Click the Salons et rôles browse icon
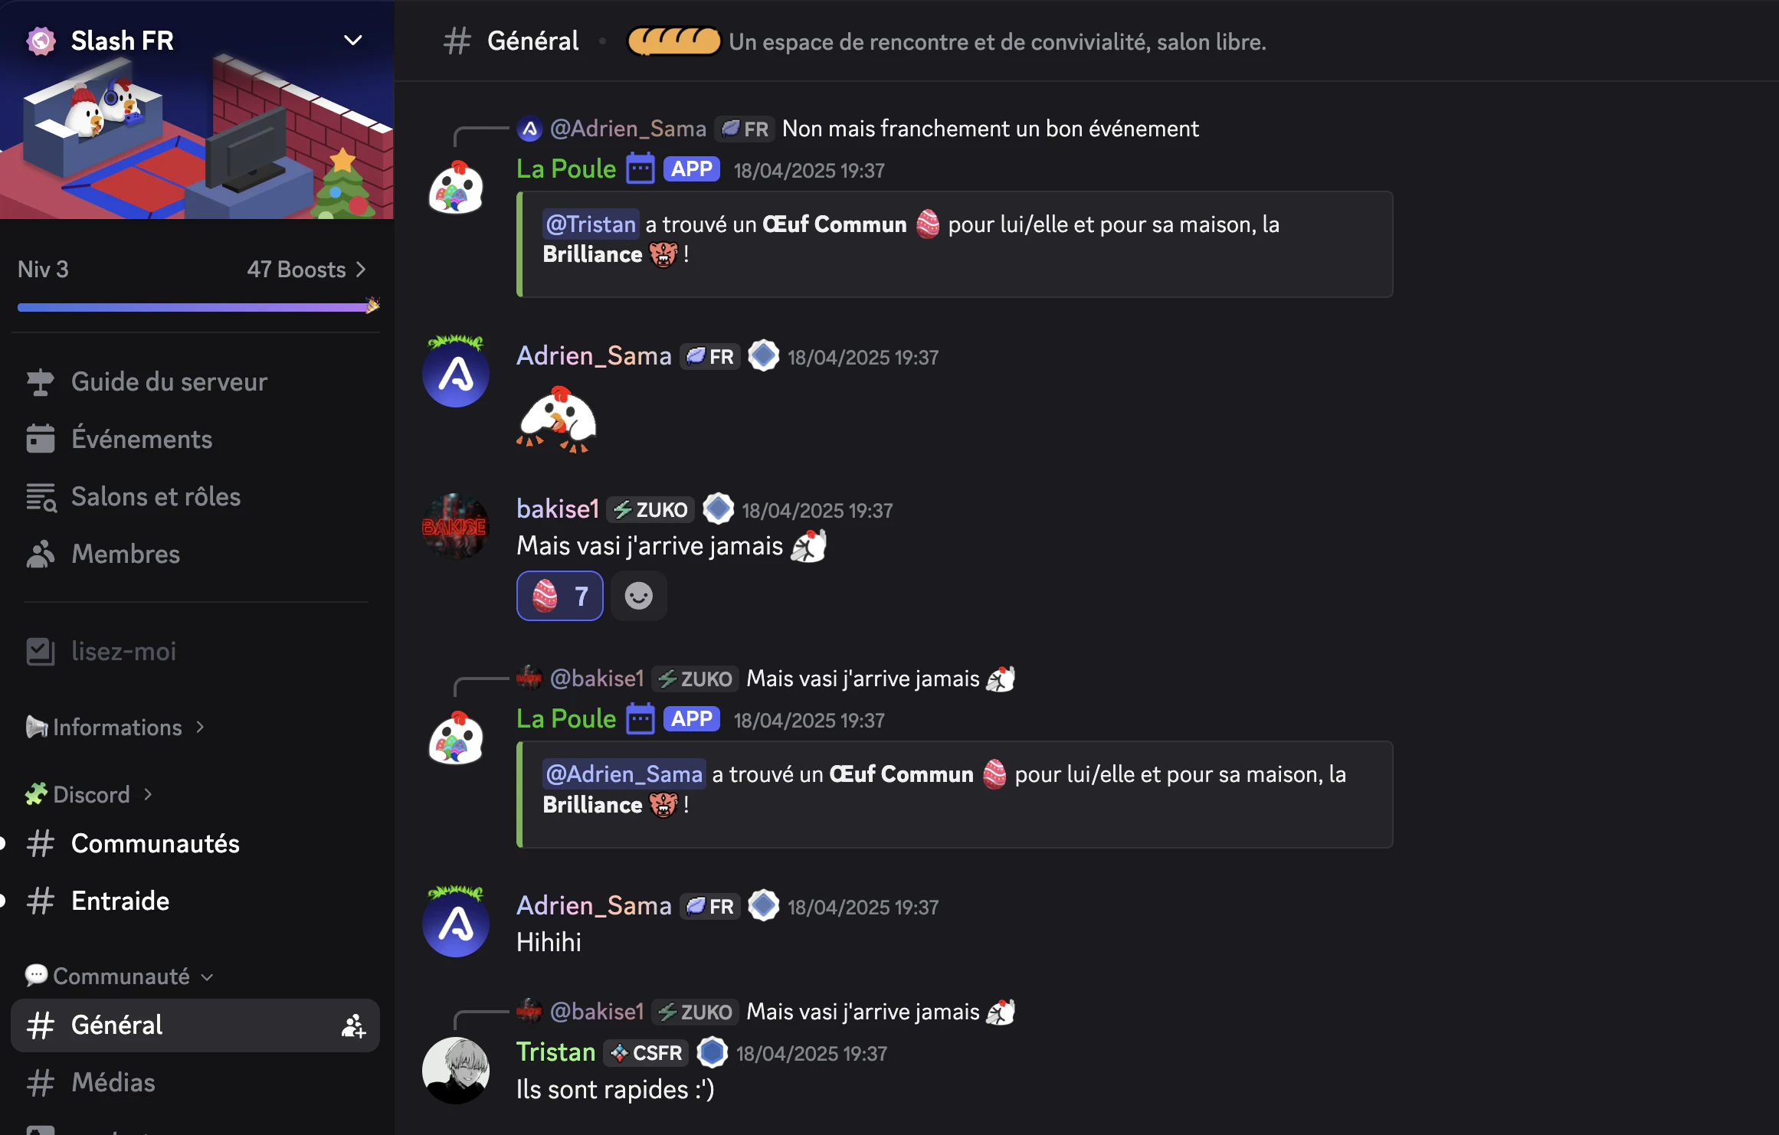The height and width of the screenshot is (1135, 1779). click(41, 497)
